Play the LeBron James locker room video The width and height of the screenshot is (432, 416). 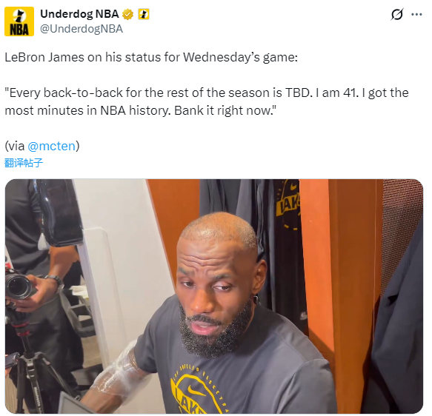click(x=214, y=296)
